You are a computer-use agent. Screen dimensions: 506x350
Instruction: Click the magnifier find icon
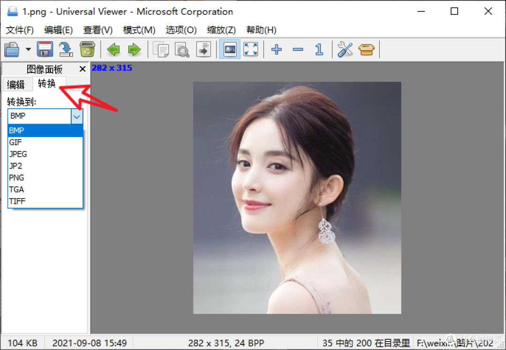182,49
